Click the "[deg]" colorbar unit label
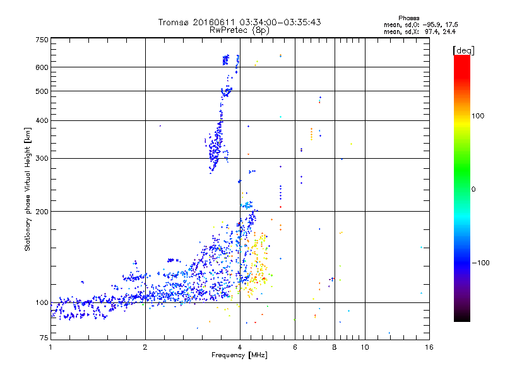Image resolution: width=505 pixels, height=378 pixels. (x=463, y=50)
